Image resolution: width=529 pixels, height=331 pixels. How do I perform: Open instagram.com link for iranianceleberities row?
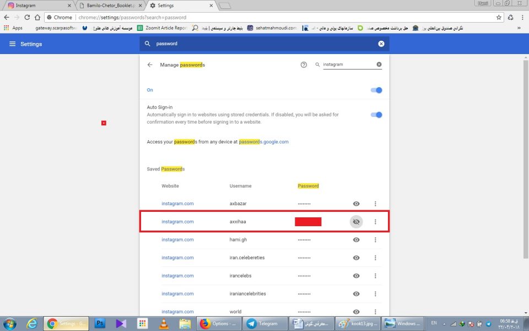[177, 293]
